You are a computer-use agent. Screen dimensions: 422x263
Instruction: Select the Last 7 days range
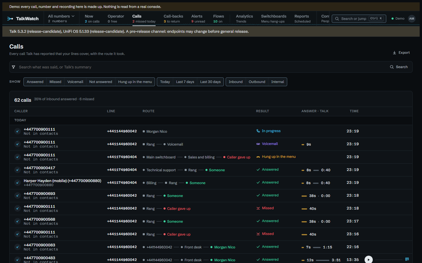tap(185, 82)
